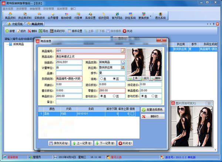
Task: Click the edit icon beside 商品编号 field
Action: coord(123,50)
